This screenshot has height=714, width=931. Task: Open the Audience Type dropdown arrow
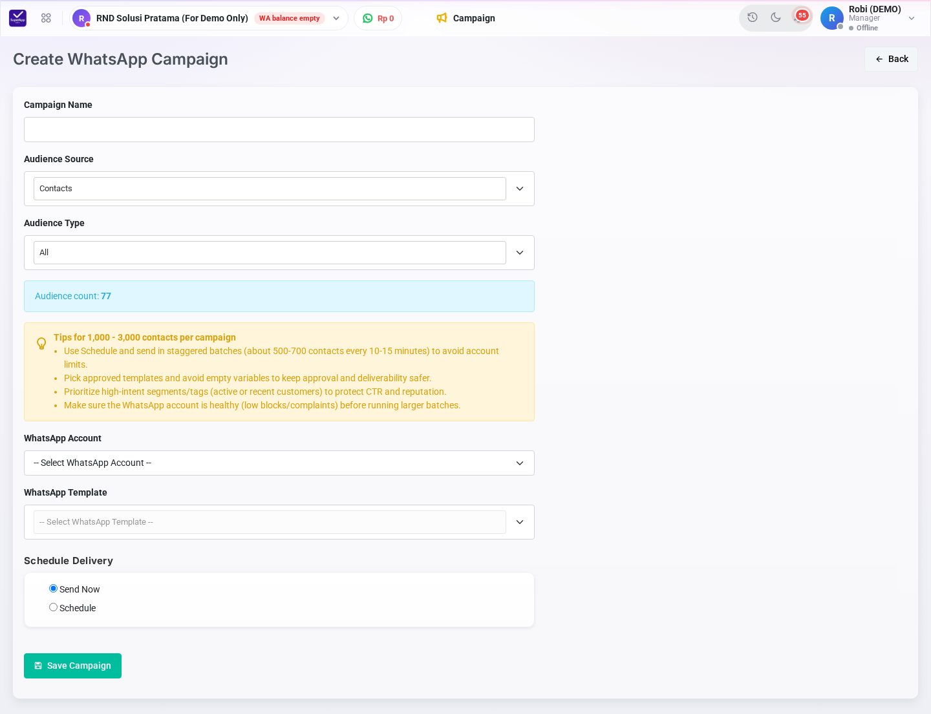[520, 253]
